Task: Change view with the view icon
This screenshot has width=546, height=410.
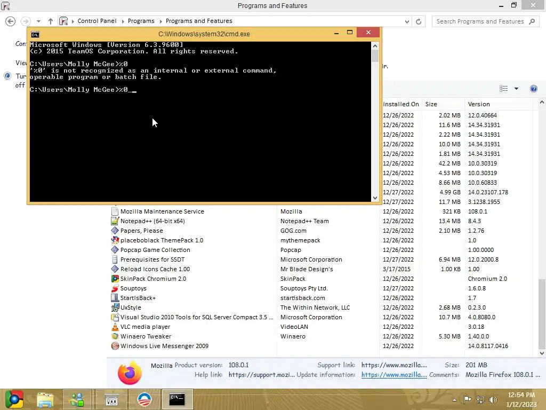Action: click(x=503, y=89)
